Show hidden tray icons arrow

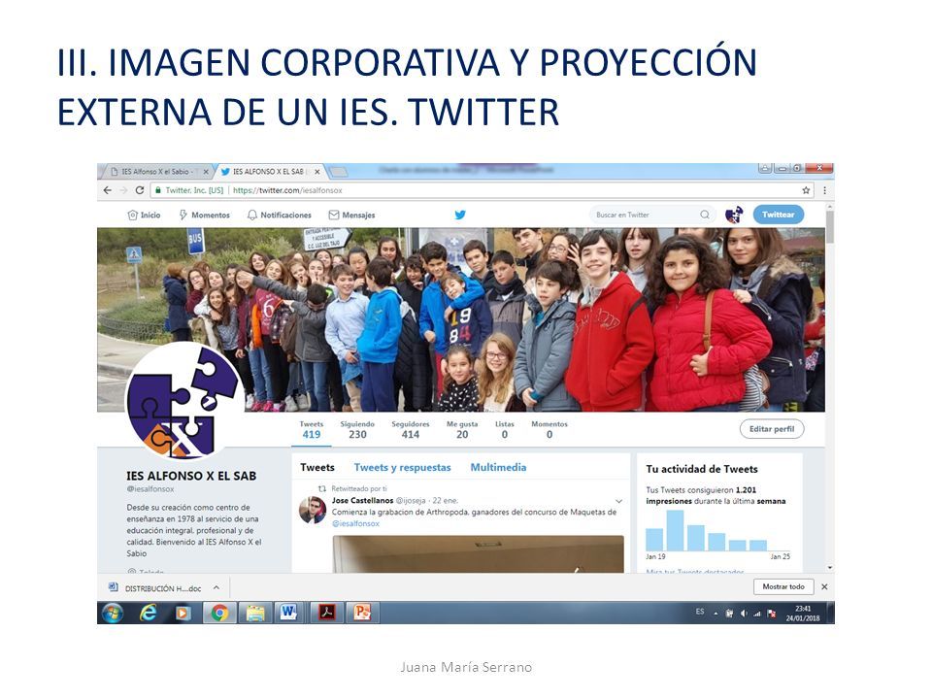716,614
